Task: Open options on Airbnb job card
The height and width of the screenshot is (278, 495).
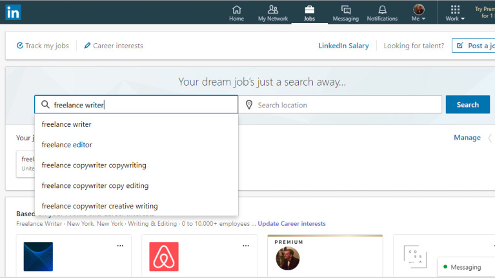Action: (246, 246)
